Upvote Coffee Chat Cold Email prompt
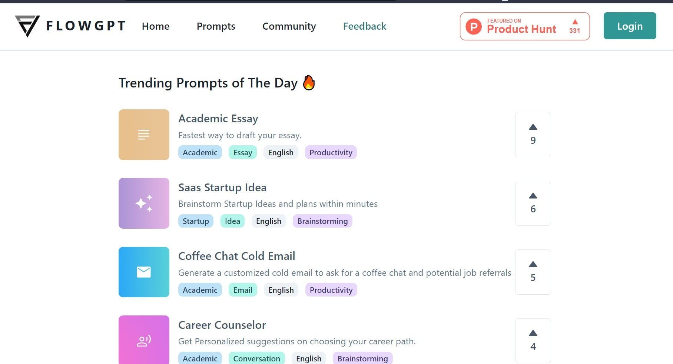Viewport: 673px width, 364px height. 533,272
